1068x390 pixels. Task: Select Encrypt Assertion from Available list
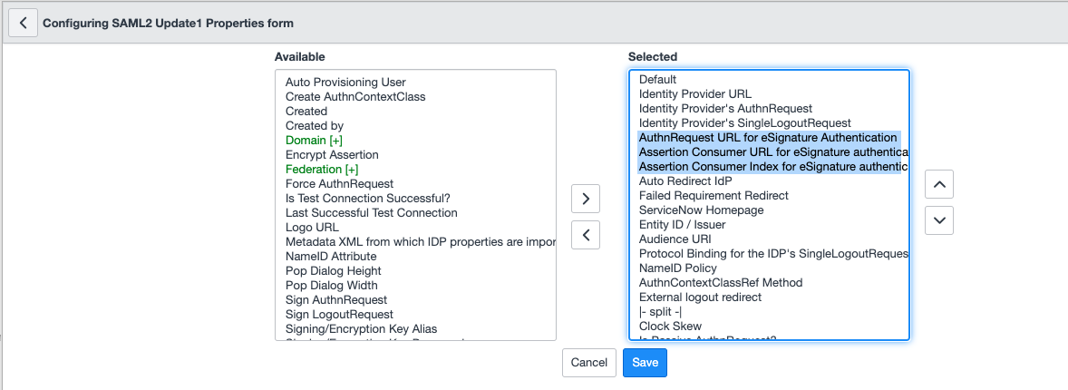pos(332,155)
